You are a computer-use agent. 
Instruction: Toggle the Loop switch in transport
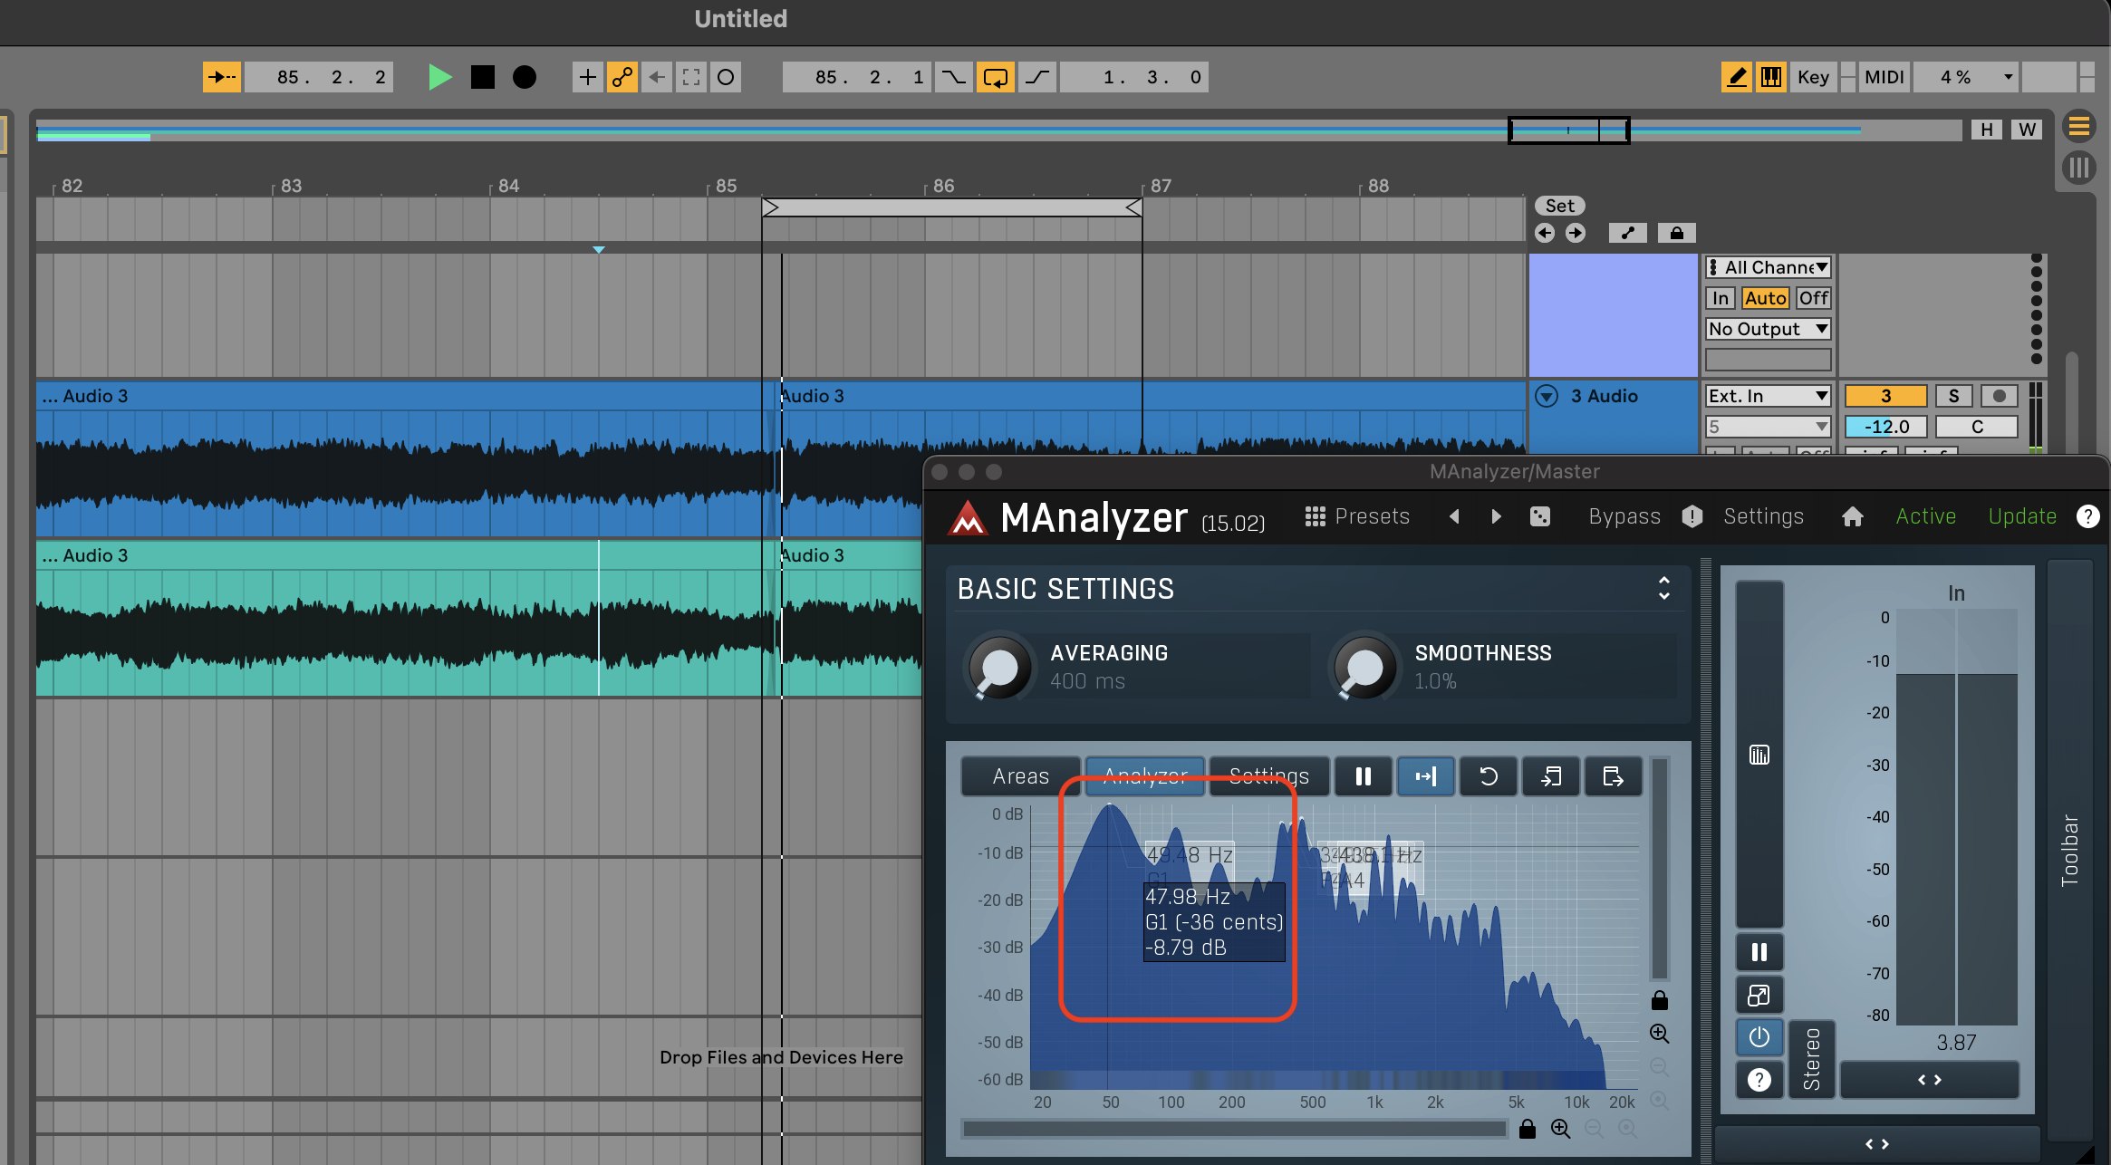[995, 77]
